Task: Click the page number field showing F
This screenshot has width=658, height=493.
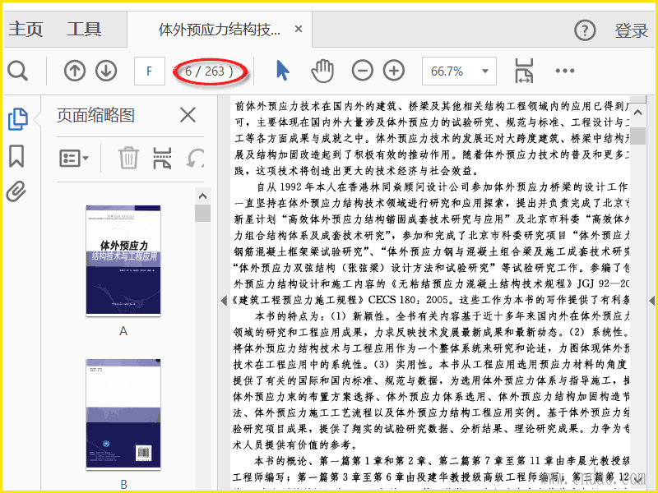Action: click(x=150, y=71)
